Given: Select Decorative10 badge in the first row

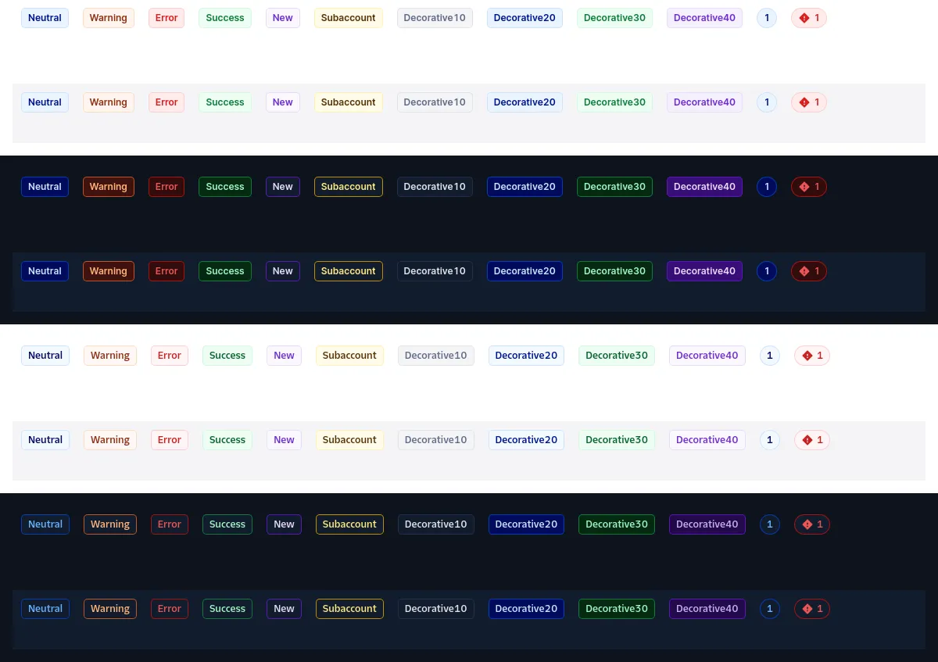Looking at the screenshot, I should [435, 18].
